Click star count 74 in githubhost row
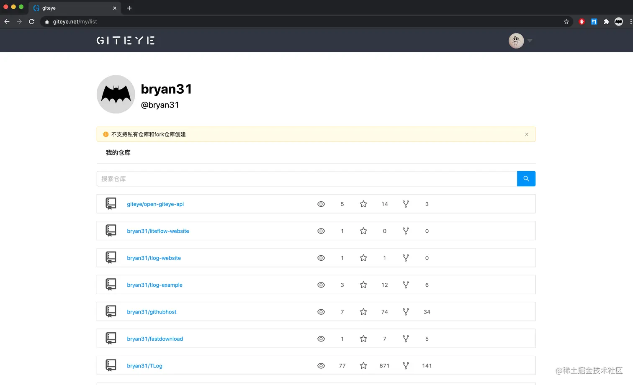The width and height of the screenshot is (633, 385). [x=384, y=312]
